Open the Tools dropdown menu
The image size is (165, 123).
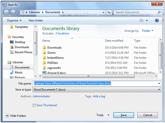tap(103, 115)
